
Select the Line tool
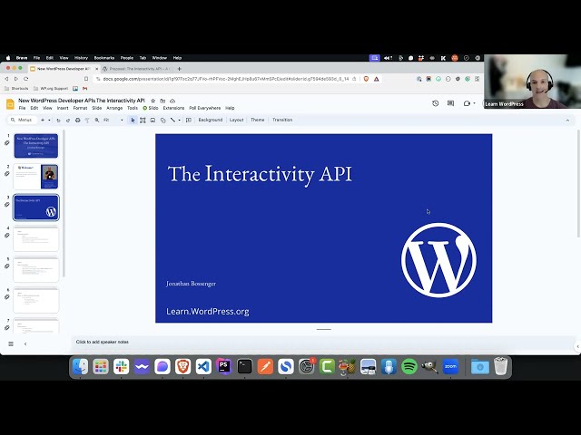click(172, 121)
